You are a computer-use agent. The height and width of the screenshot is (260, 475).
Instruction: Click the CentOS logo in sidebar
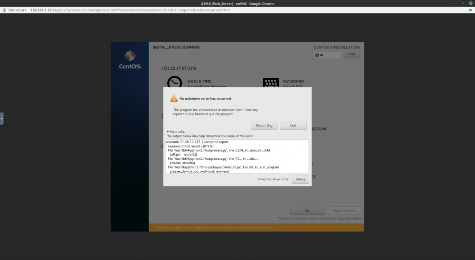[x=130, y=60]
